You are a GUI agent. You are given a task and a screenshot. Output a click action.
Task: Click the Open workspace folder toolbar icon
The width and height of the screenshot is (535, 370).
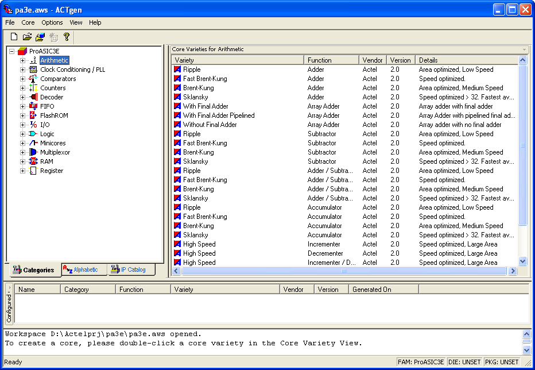[x=27, y=37]
